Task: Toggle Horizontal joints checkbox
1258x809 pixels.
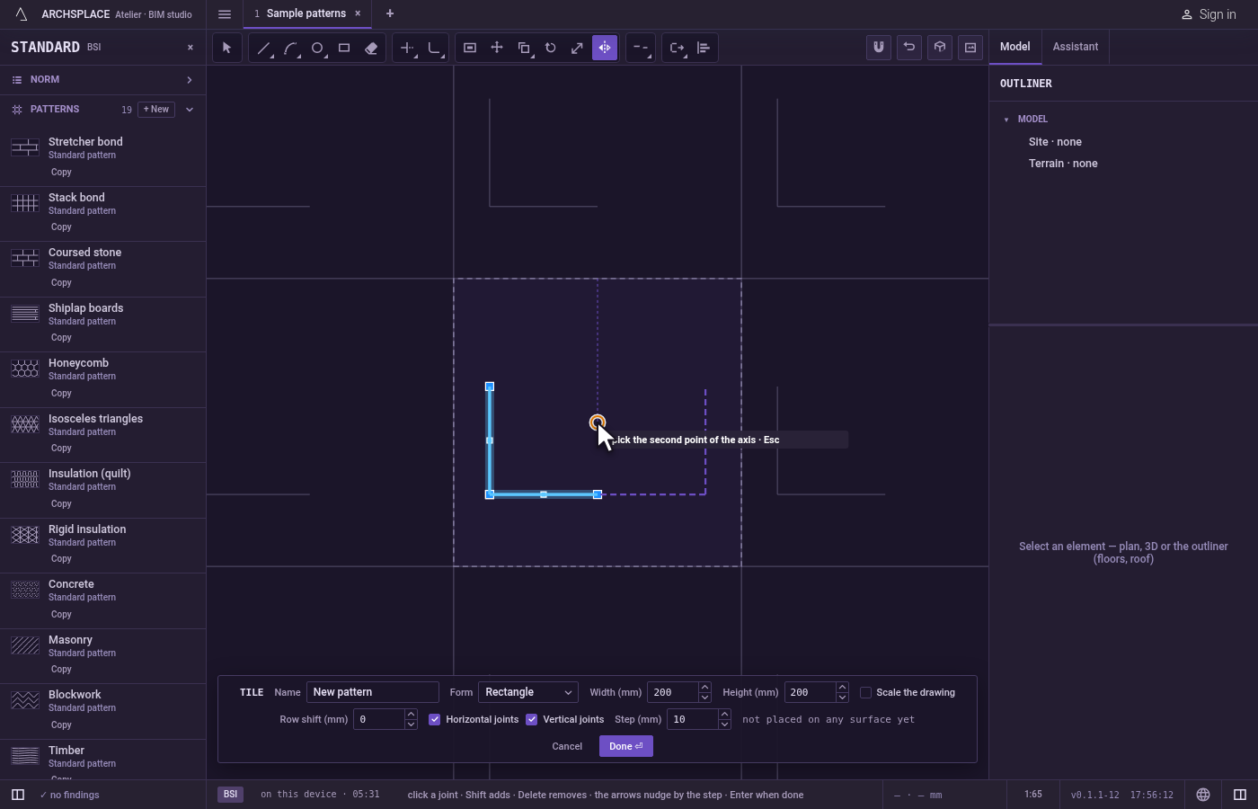Action: (x=435, y=719)
